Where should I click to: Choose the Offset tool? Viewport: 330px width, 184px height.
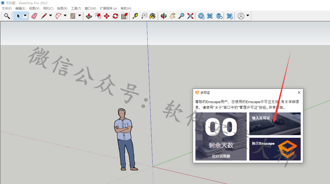[98, 16]
